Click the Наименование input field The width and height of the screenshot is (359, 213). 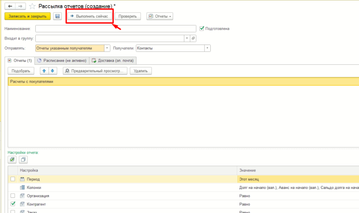pos(116,29)
